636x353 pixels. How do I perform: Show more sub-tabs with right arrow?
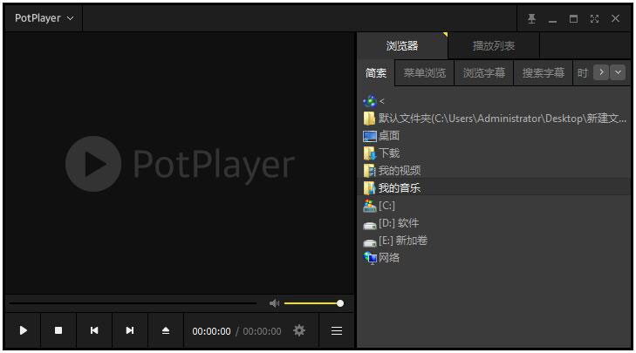point(601,72)
